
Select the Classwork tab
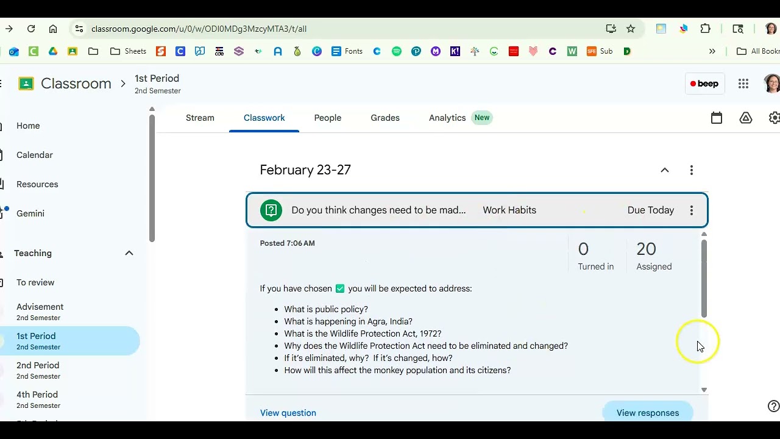click(264, 118)
